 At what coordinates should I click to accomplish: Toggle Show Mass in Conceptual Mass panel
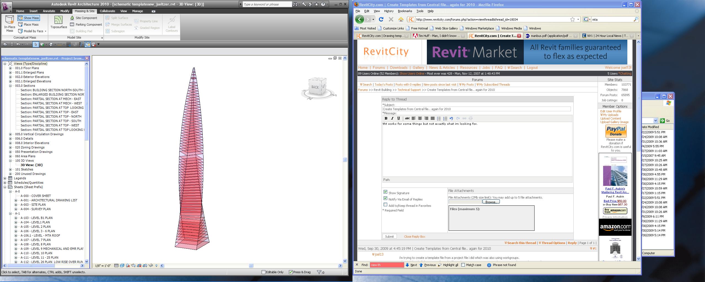[29, 18]
